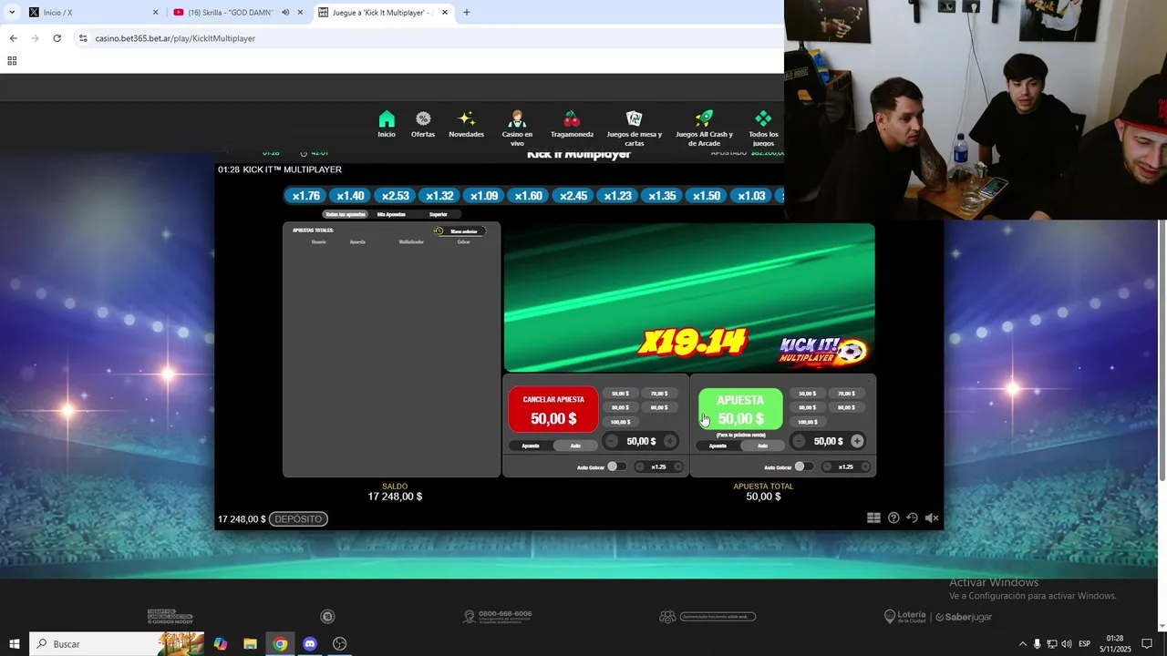
Task: Switch to Todas las apuestas tab
Action: pos(346,214)
